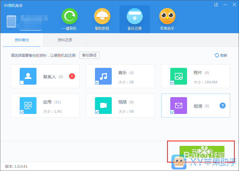Uncheck the 照片 photos checkbox
This screenshot has height=171, width=239.
172,83
